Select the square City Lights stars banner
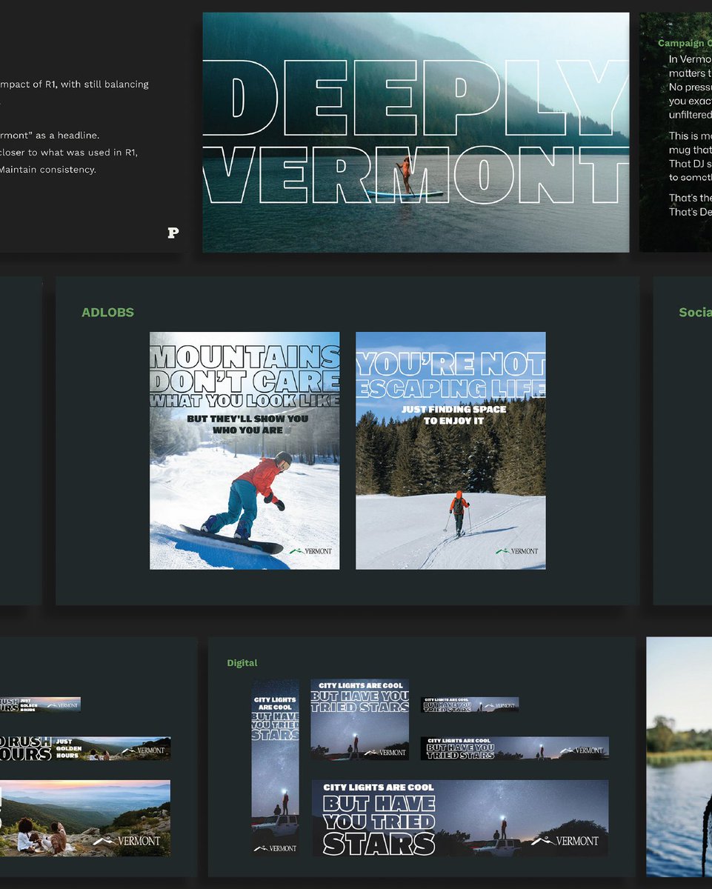 coord(359,719)
